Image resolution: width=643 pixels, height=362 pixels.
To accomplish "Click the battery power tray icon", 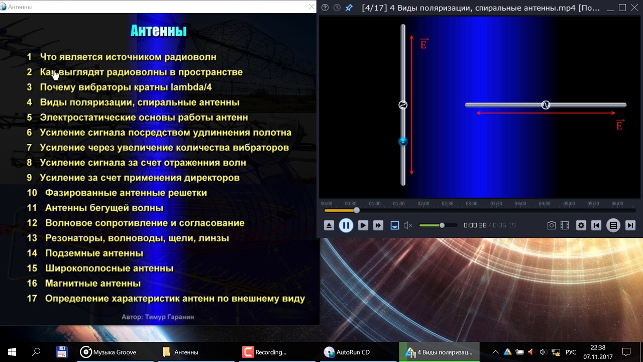I will [520, 352].
